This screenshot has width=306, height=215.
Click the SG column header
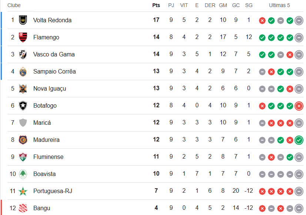click(249, 5)
